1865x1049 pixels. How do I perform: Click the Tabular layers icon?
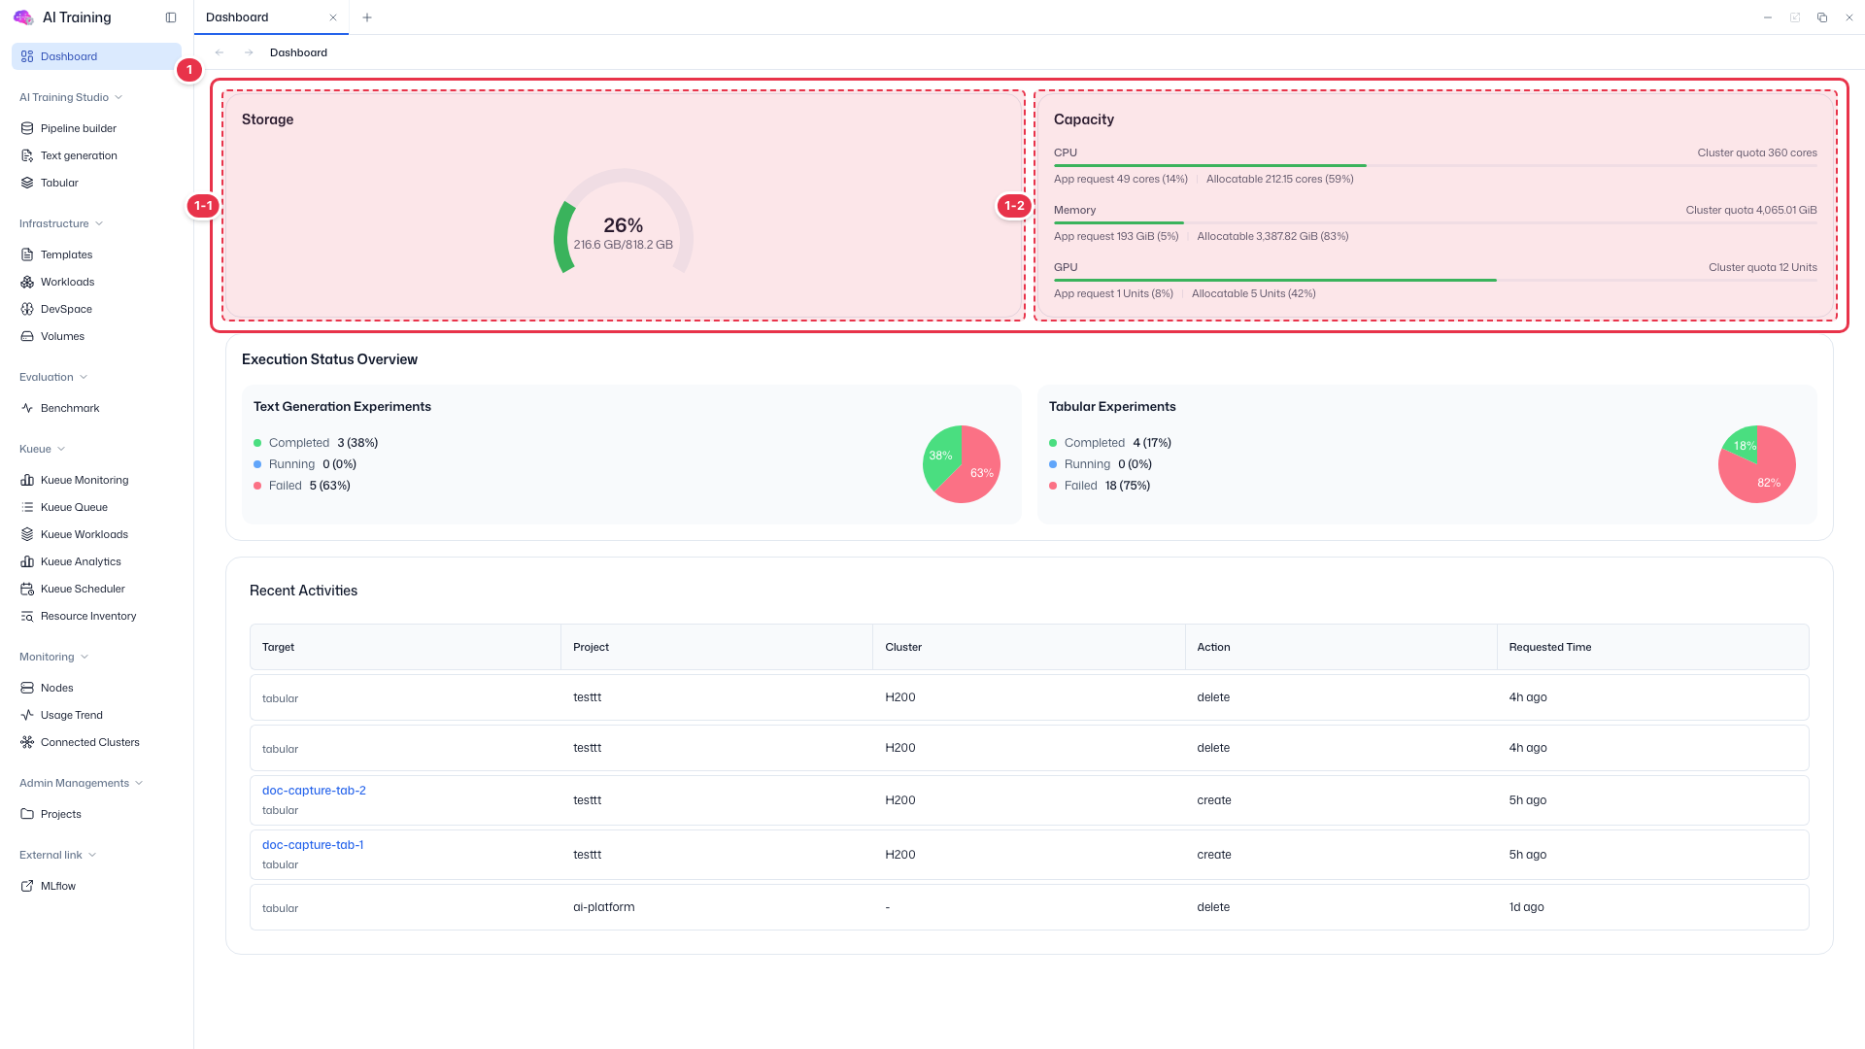coord(27,183)
